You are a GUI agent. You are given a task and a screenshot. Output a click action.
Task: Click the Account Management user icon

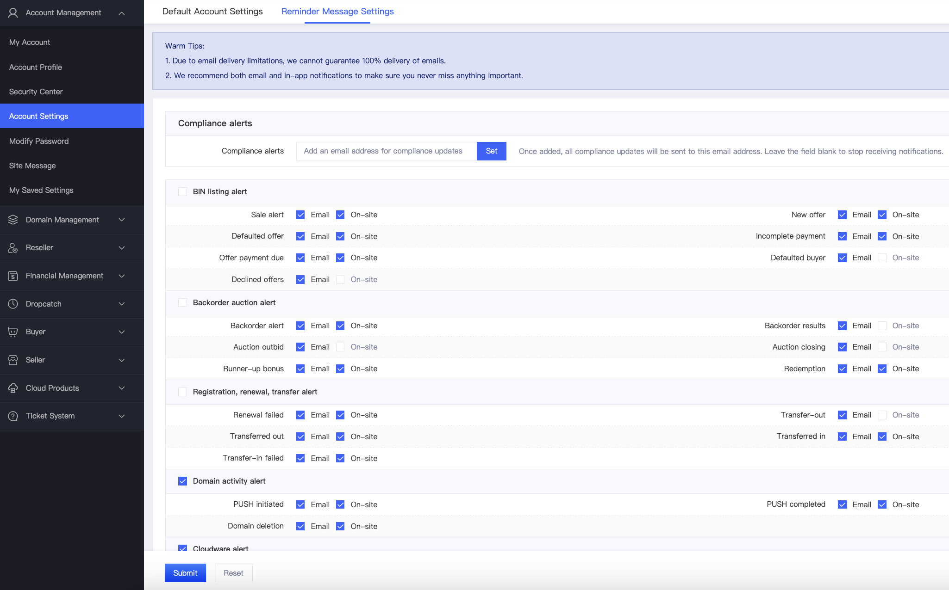[13, 13]
